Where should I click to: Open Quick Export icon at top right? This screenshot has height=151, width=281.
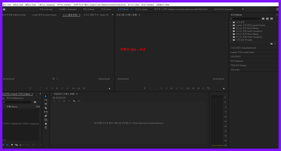tap(277, 9)
